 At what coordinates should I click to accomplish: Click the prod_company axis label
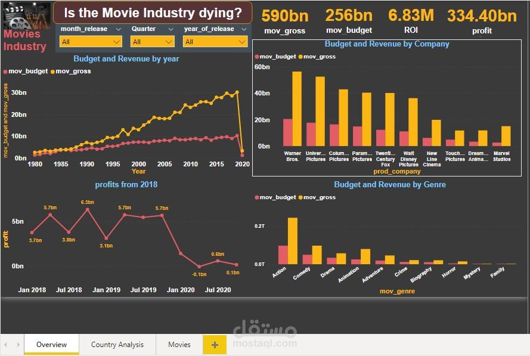pyautogui.click(x=397, y=171)
